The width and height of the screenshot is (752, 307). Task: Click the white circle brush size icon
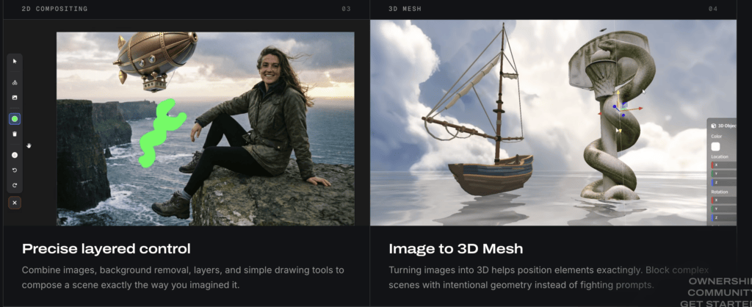(15, 155)
